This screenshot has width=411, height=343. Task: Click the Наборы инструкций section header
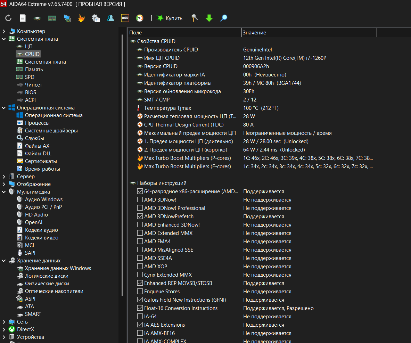[162, 183]
